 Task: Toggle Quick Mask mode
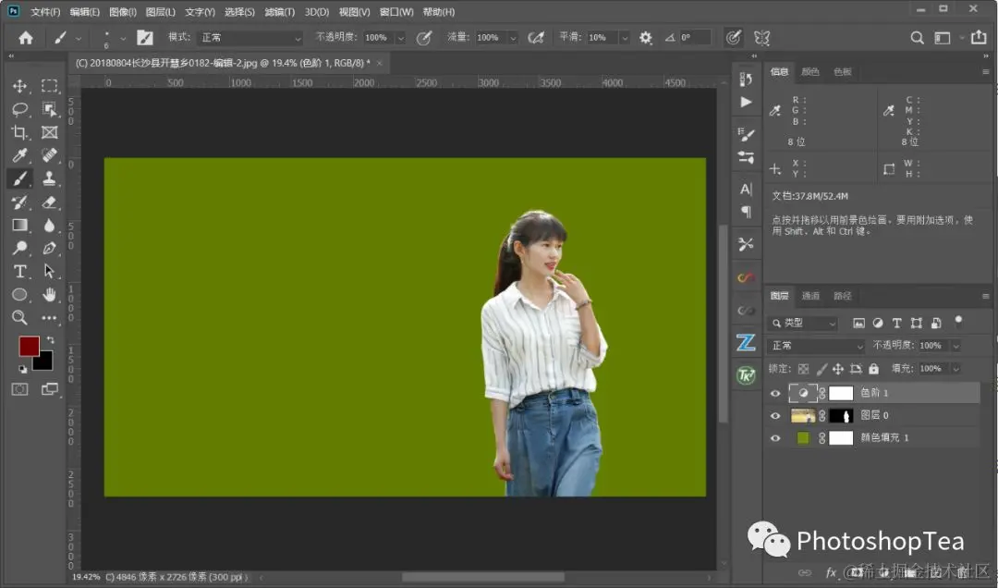pyautogui.click(x=19, y=389)
